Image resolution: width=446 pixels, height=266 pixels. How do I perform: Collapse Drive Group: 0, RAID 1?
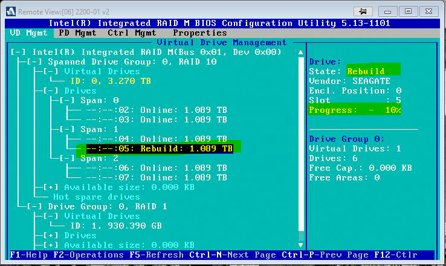click(34, 207)
